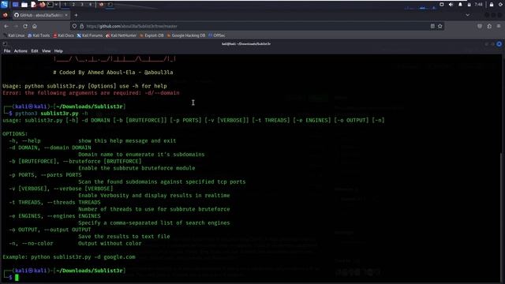Toggle reader view icon in address bar
Screen dimensions: 505x284
(432, 26)
